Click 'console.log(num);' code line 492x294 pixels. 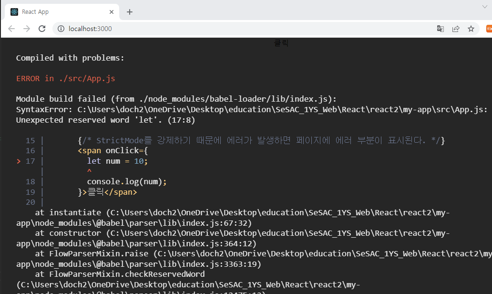127,181
